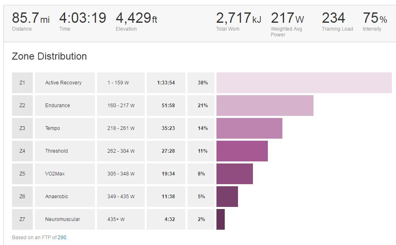Click the Z3 Tempo distribution bar

249,128
